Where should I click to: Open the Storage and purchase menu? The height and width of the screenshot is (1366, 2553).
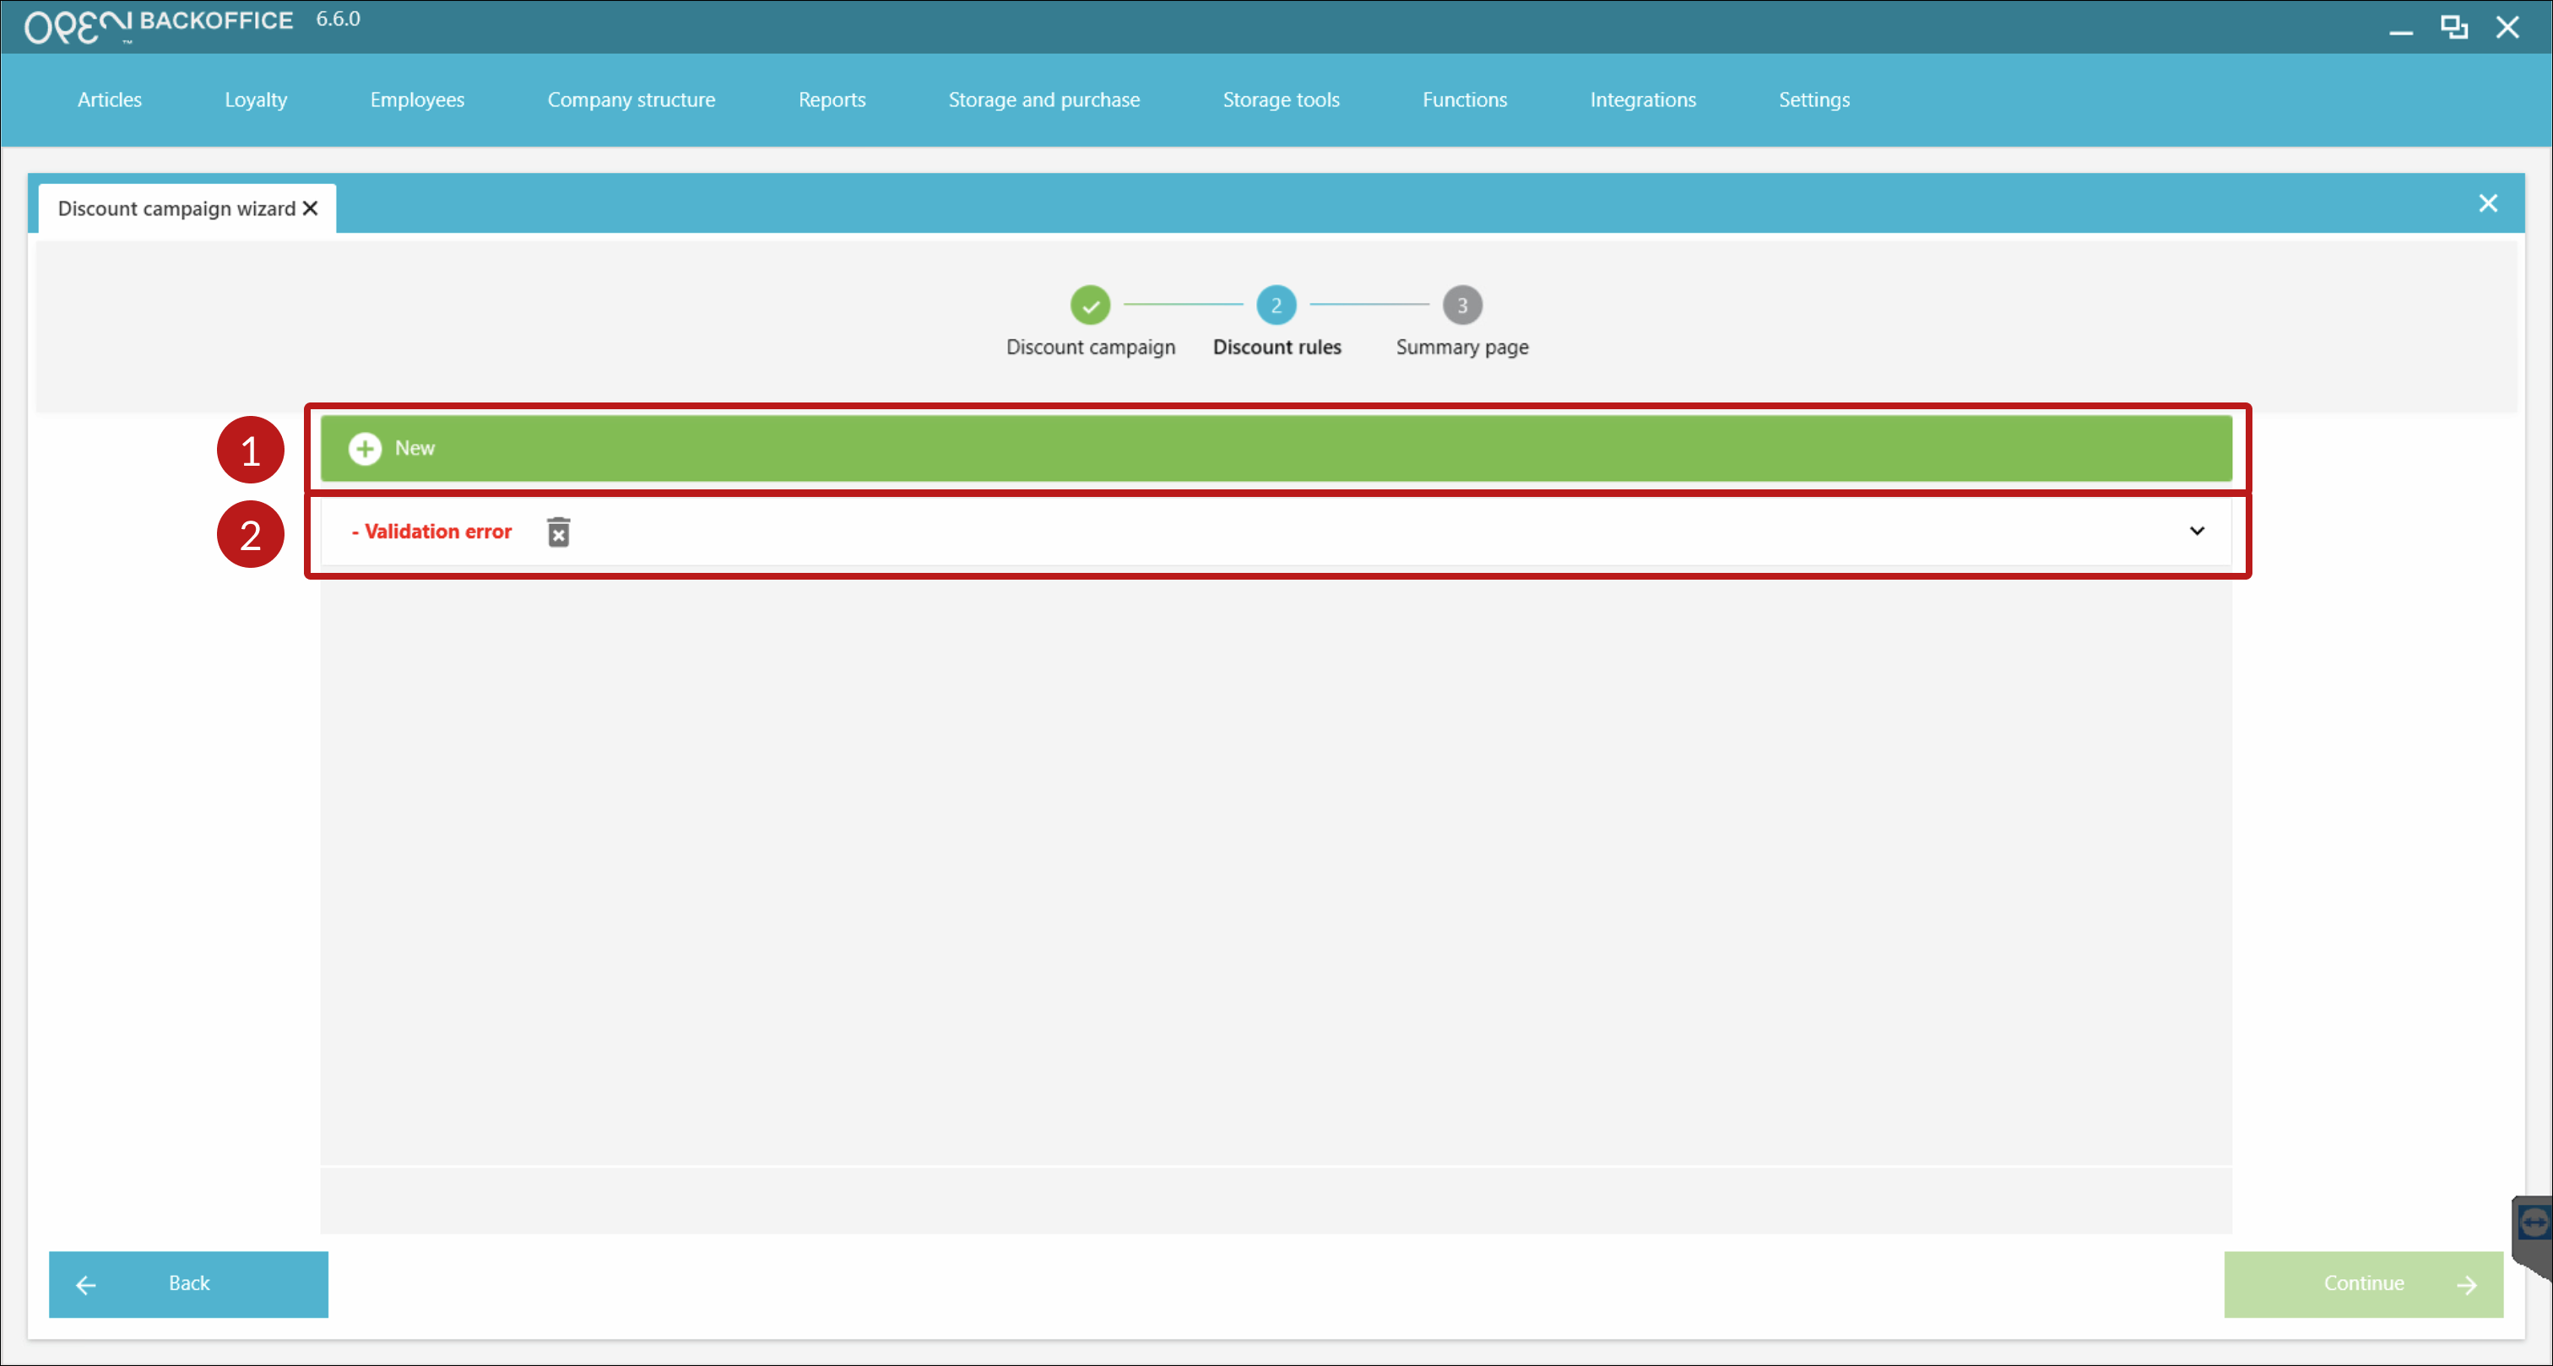1043,100
